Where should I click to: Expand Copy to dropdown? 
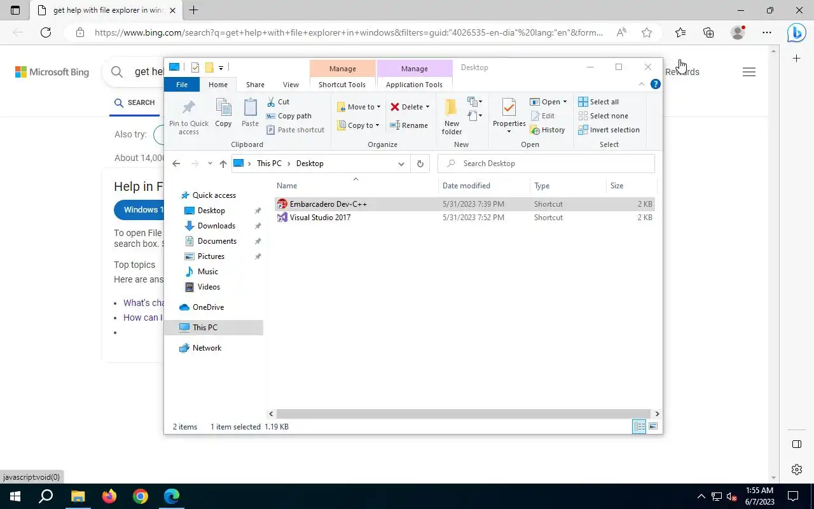[377, 125]
